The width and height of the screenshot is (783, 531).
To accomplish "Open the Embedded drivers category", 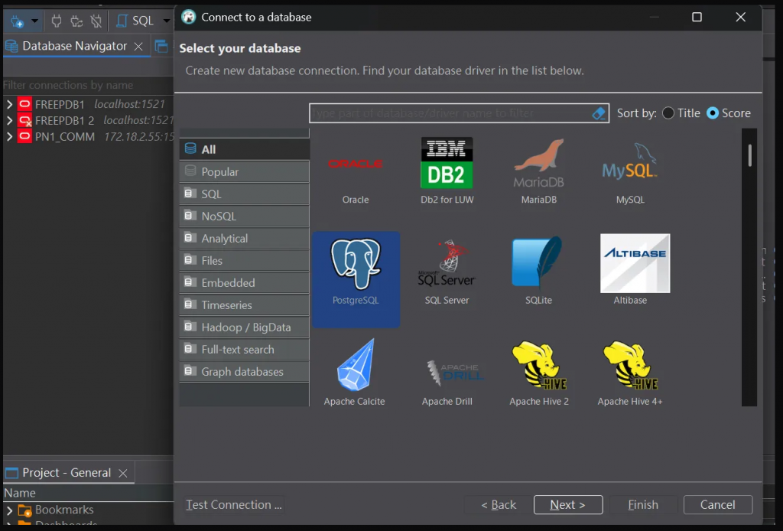I will [244, 283].
